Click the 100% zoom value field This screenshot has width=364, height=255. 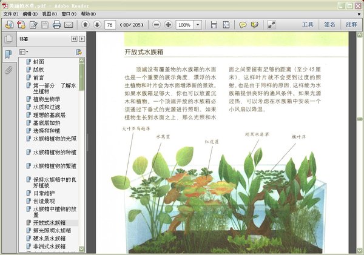pyautogui.click(x=185, y=25)
